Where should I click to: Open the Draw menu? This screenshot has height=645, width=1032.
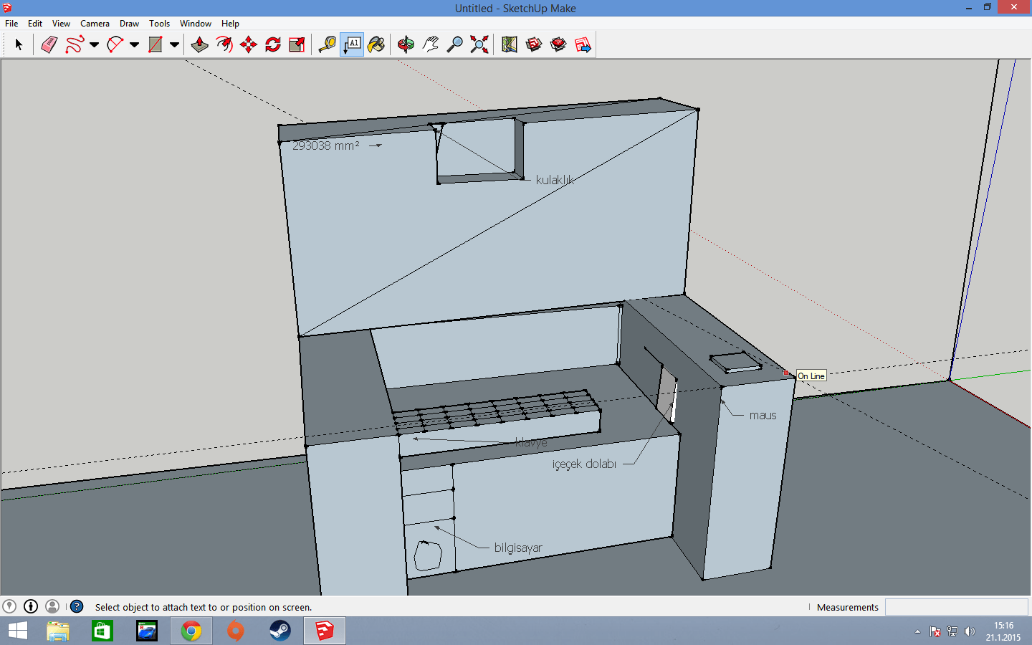pos(129,24)
